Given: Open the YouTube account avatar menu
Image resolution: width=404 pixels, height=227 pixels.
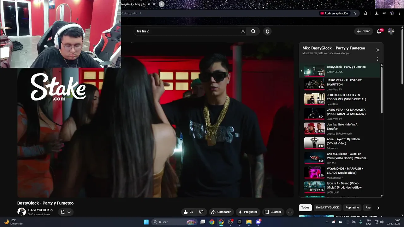Looking at the screenshot, I should (391, 31).
